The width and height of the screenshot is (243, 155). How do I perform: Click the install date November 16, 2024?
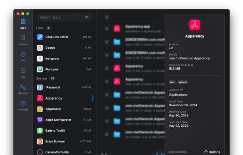click(183, 105)
